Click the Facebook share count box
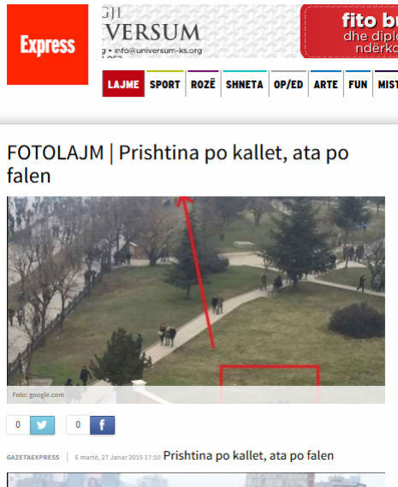Image resolution: width=398 pixels, height=487 pixels. [x=78, y=425]
